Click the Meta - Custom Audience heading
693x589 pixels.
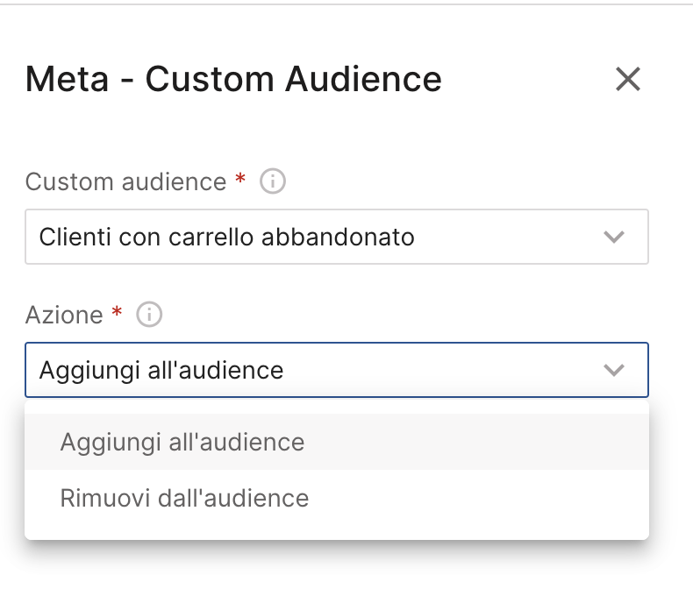click(233, 80)
